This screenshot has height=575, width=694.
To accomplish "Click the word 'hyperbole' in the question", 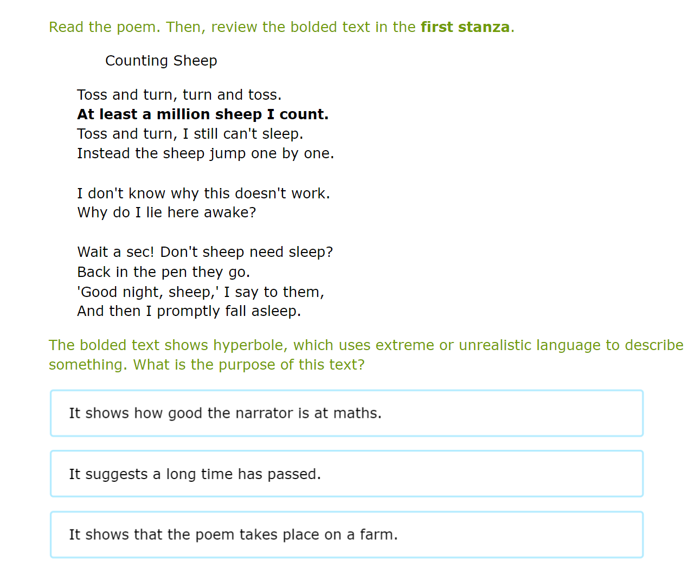I will 250,345.
